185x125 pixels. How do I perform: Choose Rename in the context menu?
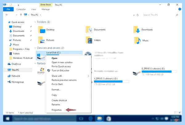tap(55, 105)
